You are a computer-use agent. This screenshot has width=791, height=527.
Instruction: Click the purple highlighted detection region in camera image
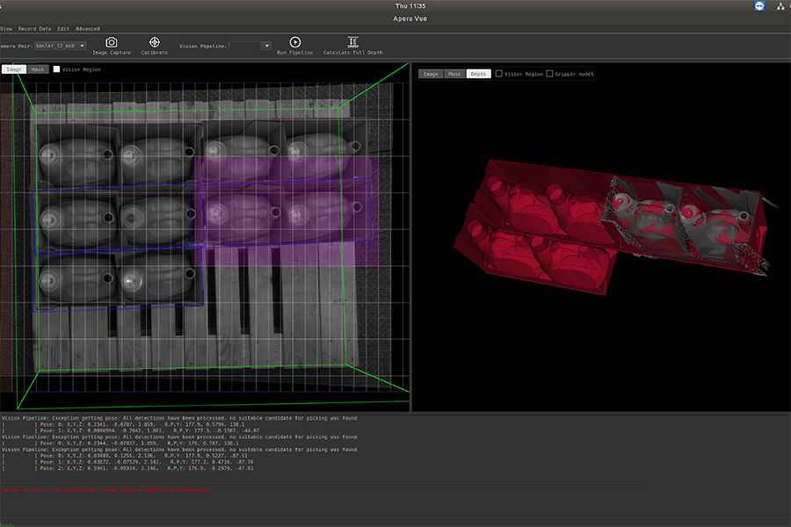coord(287,210)
